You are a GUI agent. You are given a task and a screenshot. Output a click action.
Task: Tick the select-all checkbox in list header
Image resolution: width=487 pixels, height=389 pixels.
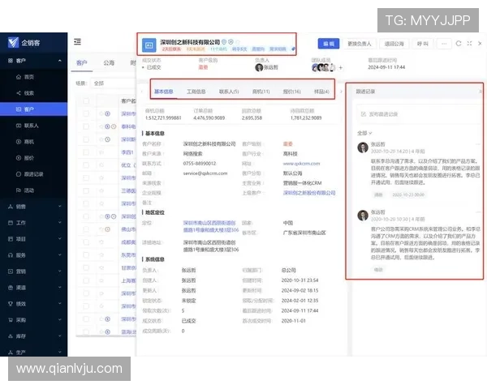pyautogui.click(x=87, y=101)
